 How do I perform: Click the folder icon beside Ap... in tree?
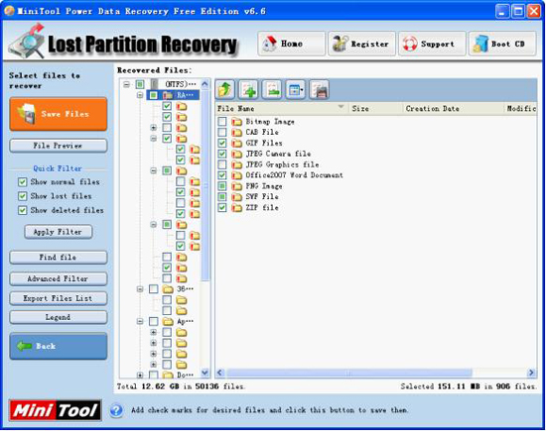(x=168, y=321)
